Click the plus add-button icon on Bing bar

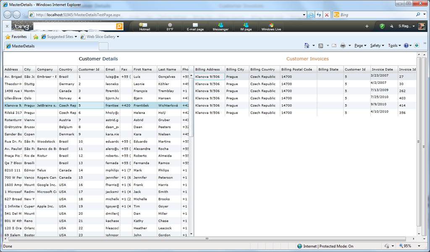pos(367,26)
